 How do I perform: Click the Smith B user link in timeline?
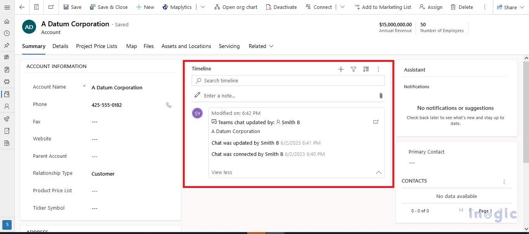pyautogui.click(x=291, y=122)
